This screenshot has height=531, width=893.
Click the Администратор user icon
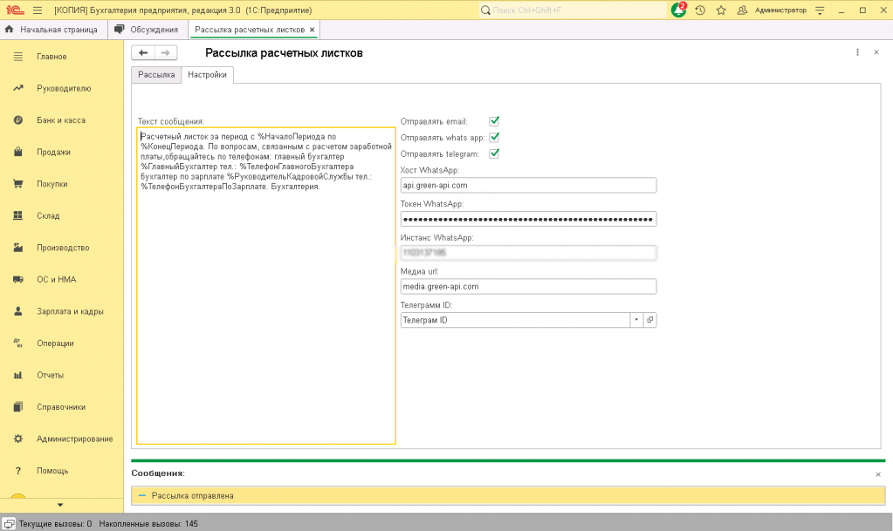pos(742,10)
